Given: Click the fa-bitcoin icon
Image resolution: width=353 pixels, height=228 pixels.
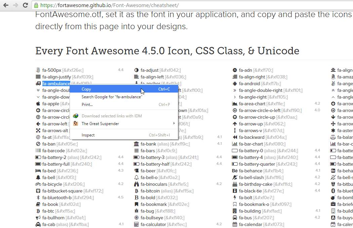Looking at the screenshot, I should [x=136, y=191].
